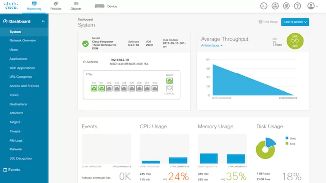
Task: Open the CLI console icon in header
Action: tap(264, 6)
